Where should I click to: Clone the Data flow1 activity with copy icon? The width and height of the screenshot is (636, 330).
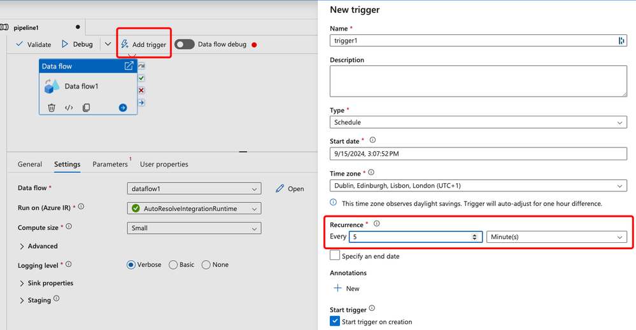(x=86, y=107)
